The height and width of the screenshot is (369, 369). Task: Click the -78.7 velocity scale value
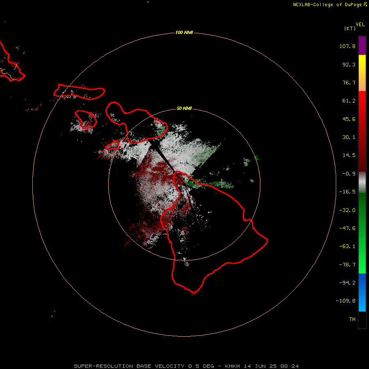pos(347,265)
